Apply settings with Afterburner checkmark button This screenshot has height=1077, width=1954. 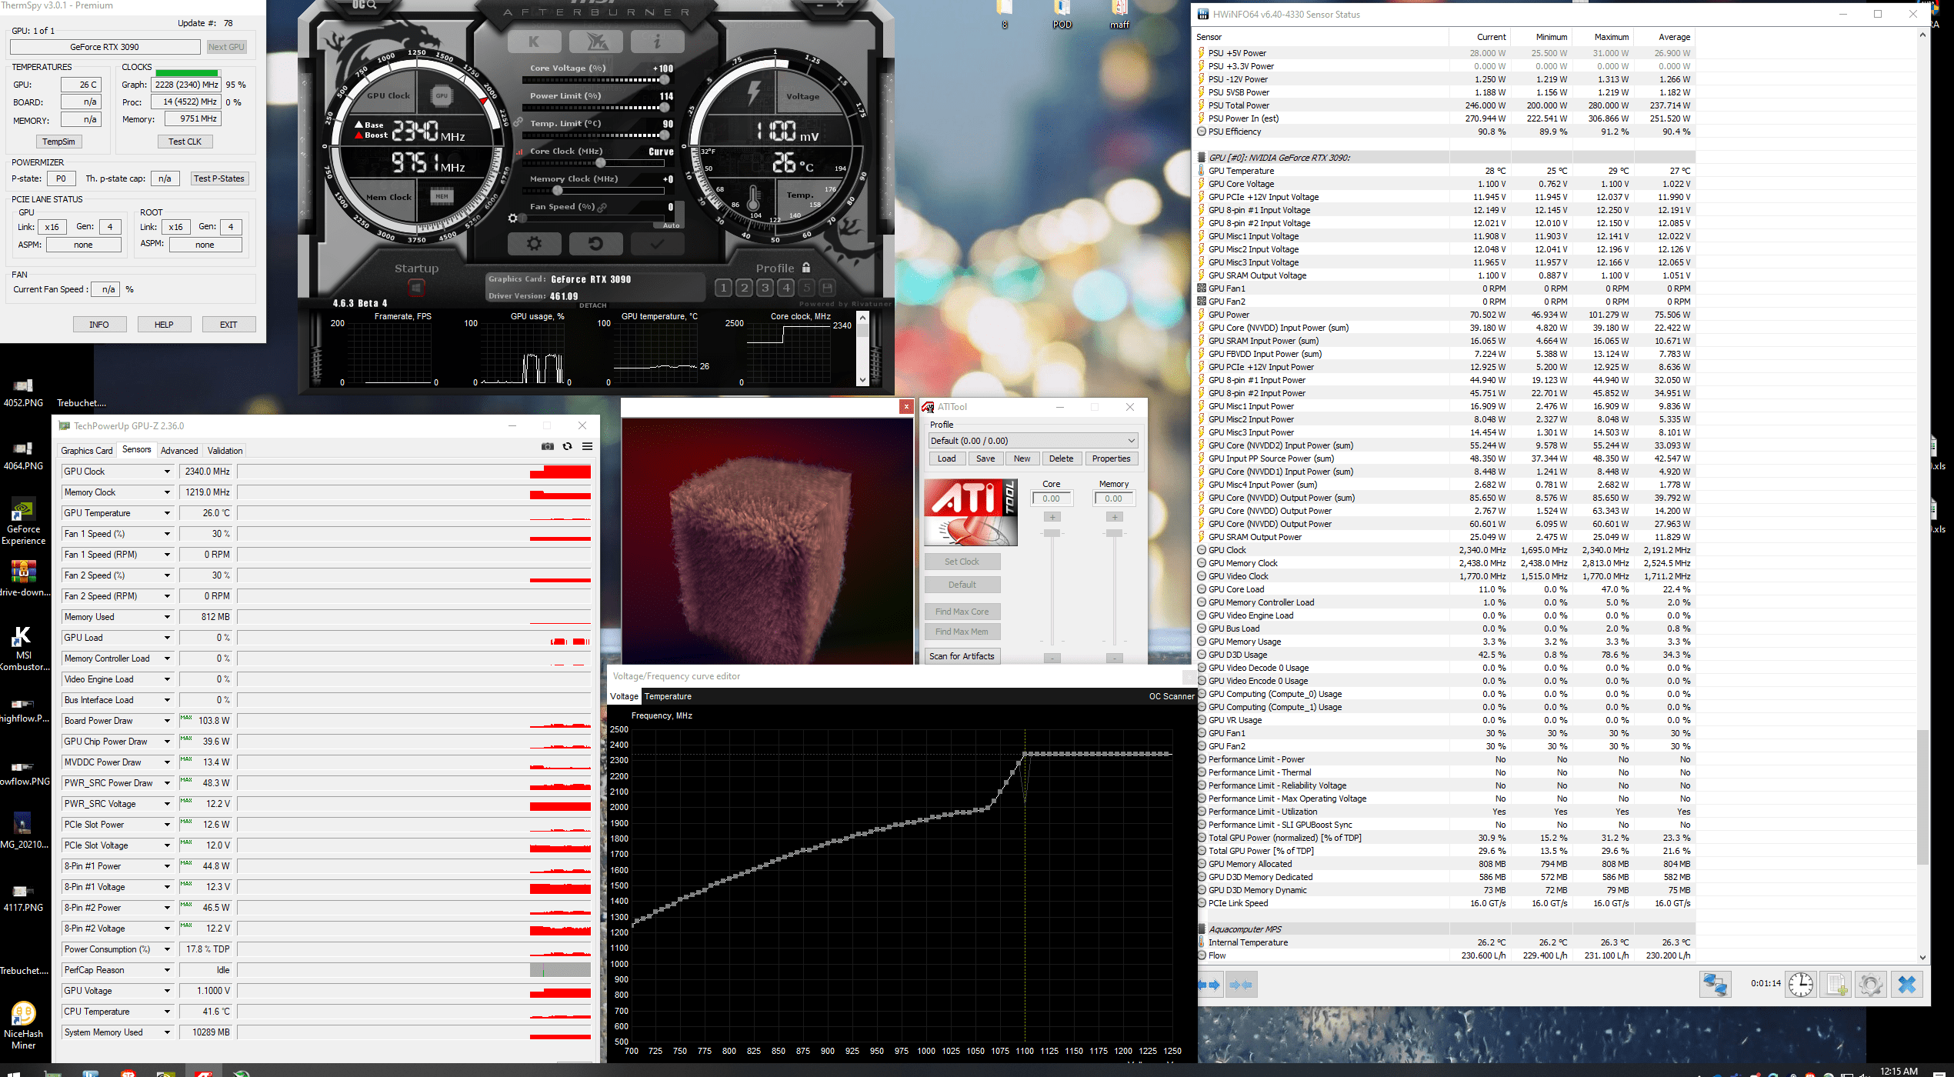[657, 244]
